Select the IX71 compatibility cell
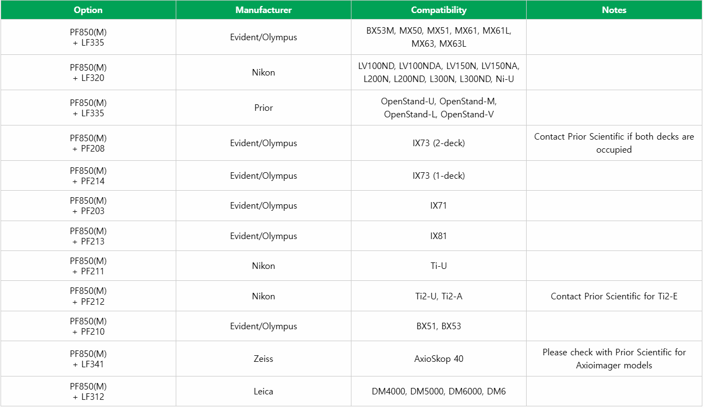Image resolution: width=704 pixels, height=408 pixels. point(439,205)
